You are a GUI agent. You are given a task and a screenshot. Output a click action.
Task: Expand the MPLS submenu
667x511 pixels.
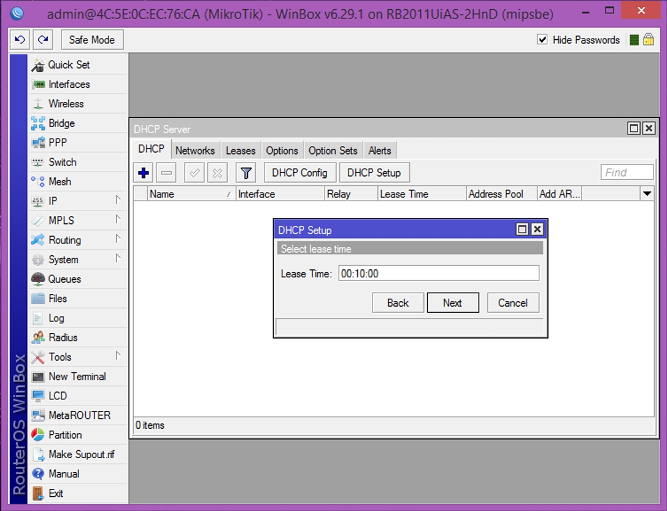[x=79, y=220]
